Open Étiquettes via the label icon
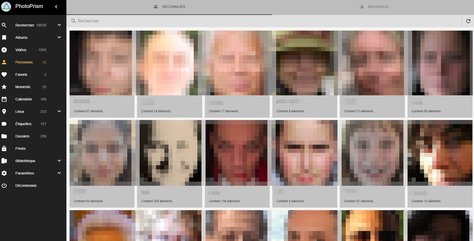 [x=4, y=124]
